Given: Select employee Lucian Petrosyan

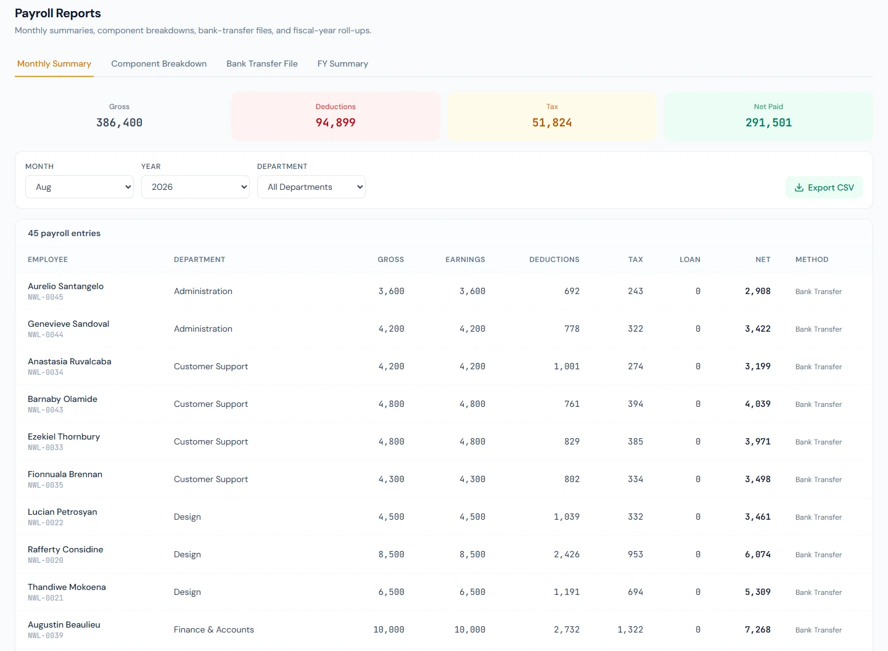Looking at the screenshot, I should (62, 512).
